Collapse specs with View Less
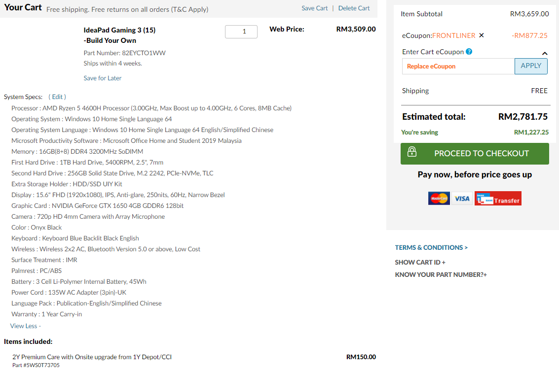This screenshot has width=559, height=372. pyautogui.click(x=26, y=326)
